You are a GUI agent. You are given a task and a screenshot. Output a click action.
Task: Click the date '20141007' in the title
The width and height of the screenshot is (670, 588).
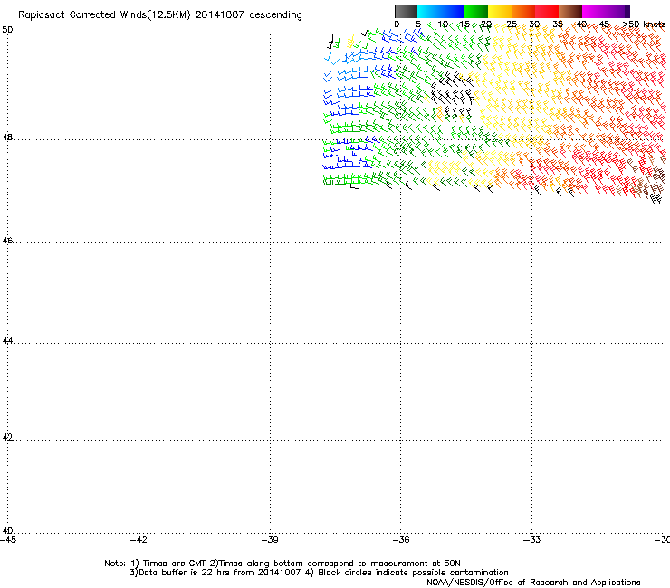coord(220,15)
